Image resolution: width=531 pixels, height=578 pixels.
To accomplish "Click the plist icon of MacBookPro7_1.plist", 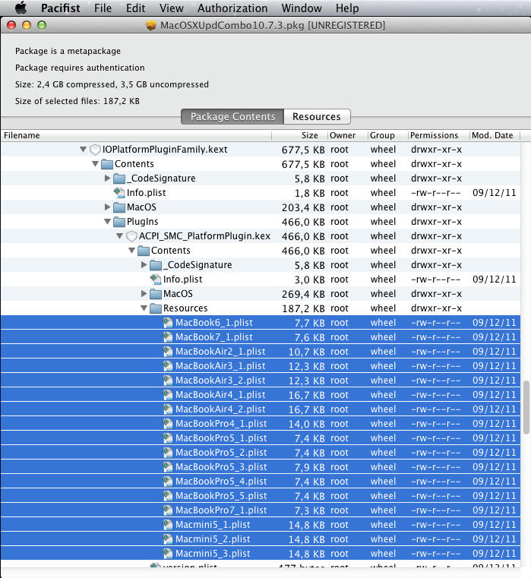I will point(168,510).
